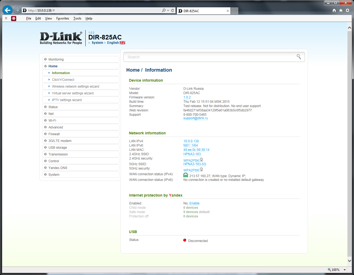Click the support@dlink.ru email link
The height and width of the screenshot is (275, 354).
pos(196,118)
